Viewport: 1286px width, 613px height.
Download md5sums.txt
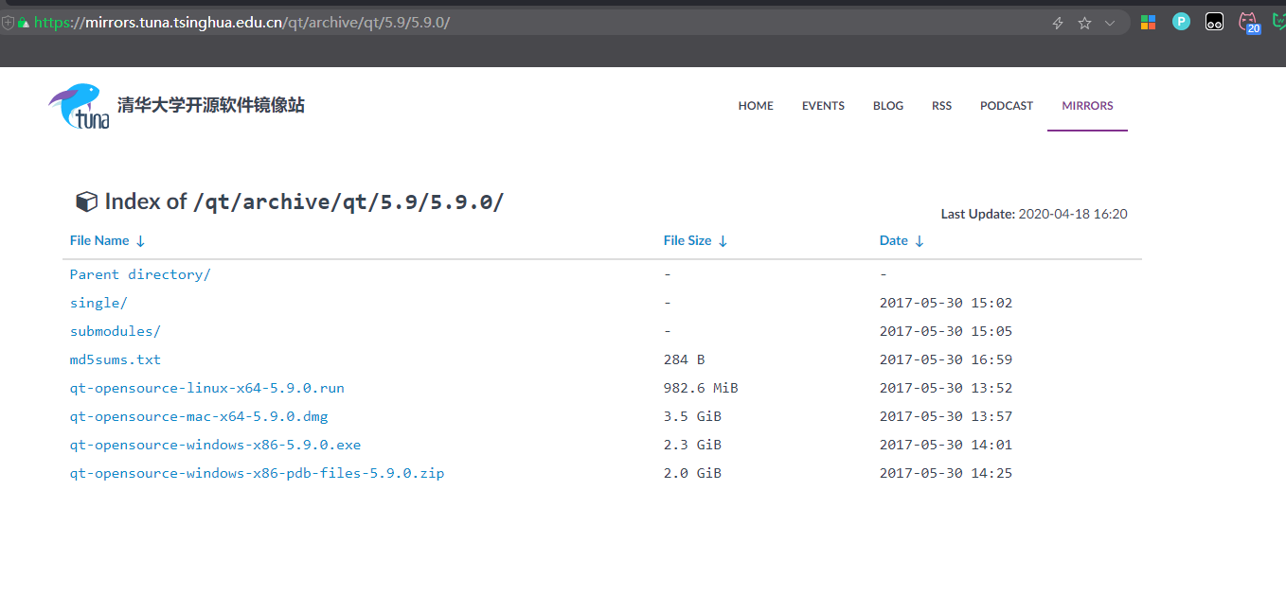click(116, 359)
